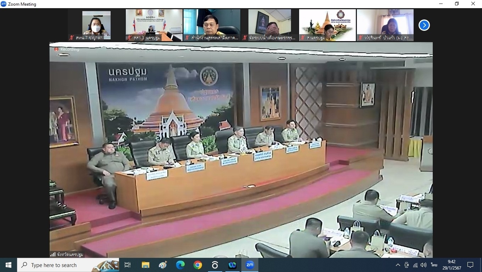
Task: Click the taskbar search box
Action: 68,265
